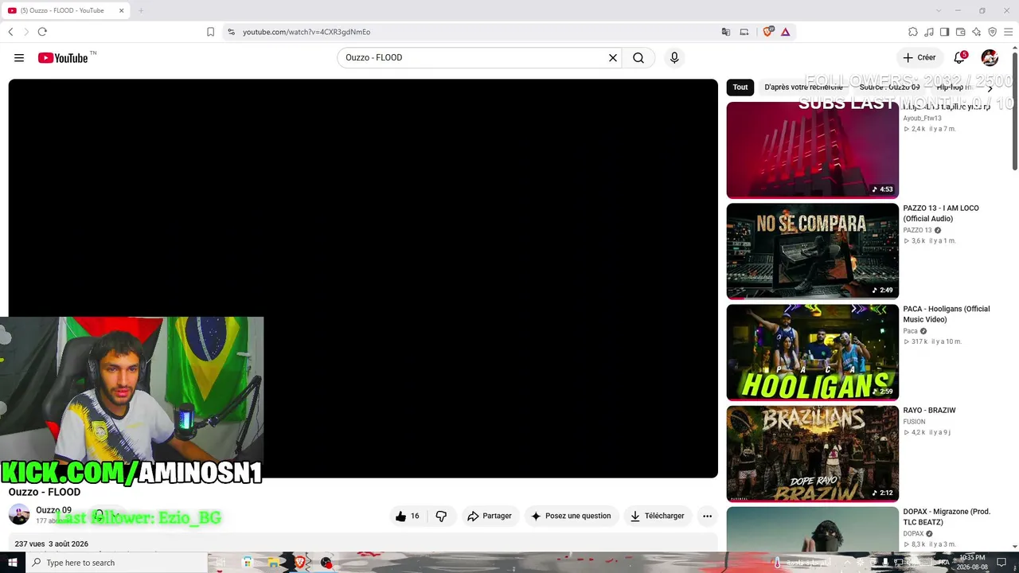
Task: Open the Brave Shields lion icon
Action: click(x=767, y=32)
